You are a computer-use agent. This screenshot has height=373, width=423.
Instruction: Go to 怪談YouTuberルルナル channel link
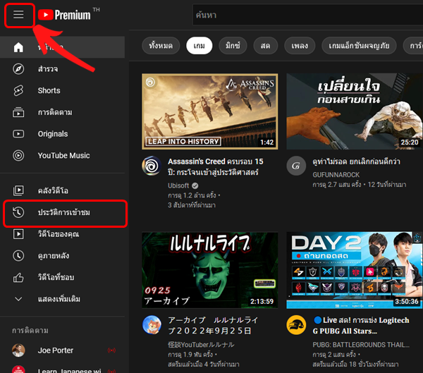point(201,345)
